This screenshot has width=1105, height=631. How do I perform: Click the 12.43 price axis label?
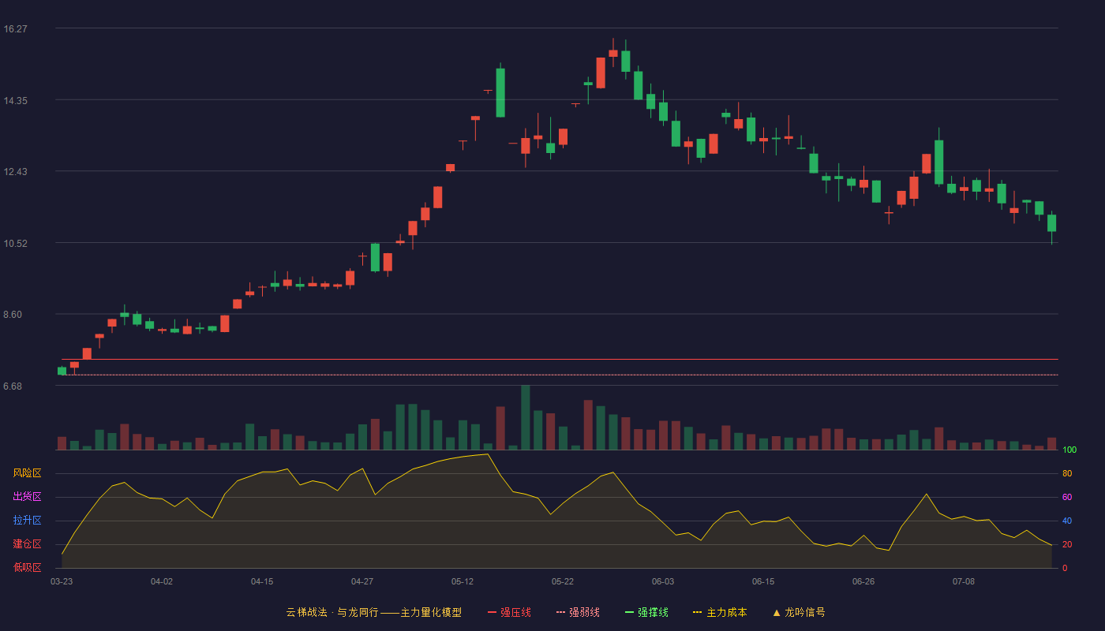[x=16, y=172]
